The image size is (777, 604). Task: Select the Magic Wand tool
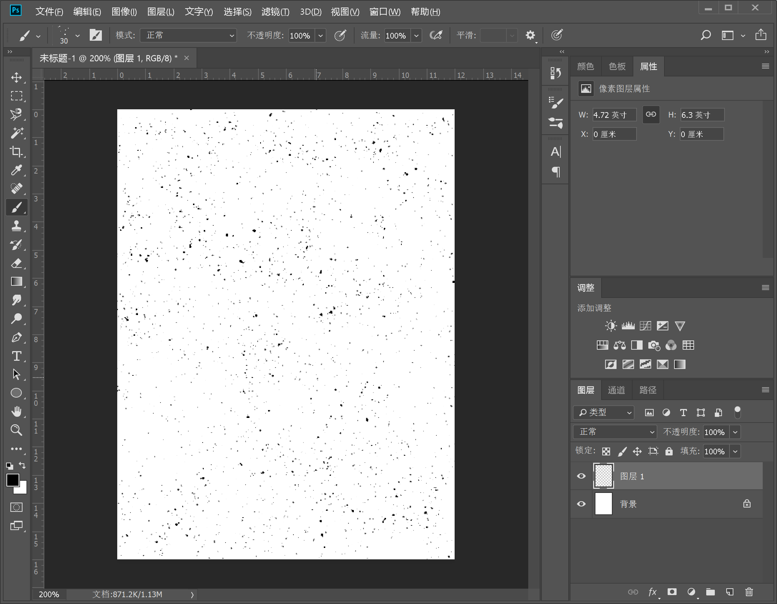point(16,133)
